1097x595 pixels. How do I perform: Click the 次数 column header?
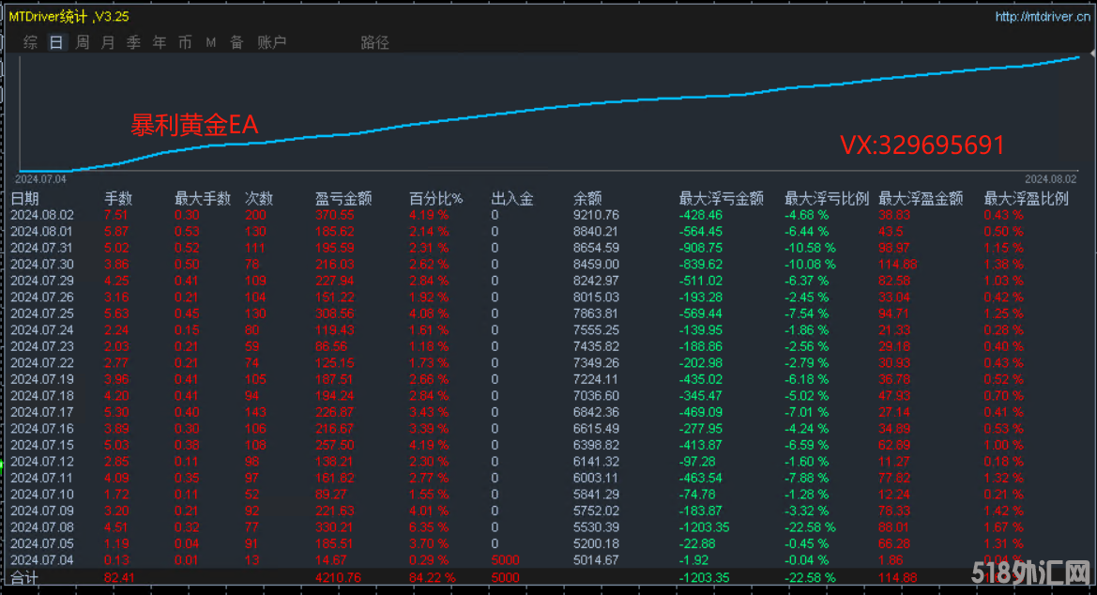pyautogui.click(x=259, y=199)
